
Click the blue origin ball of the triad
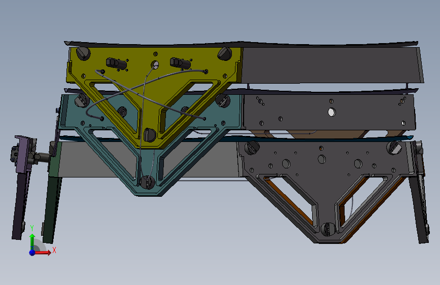coord(32,253)
